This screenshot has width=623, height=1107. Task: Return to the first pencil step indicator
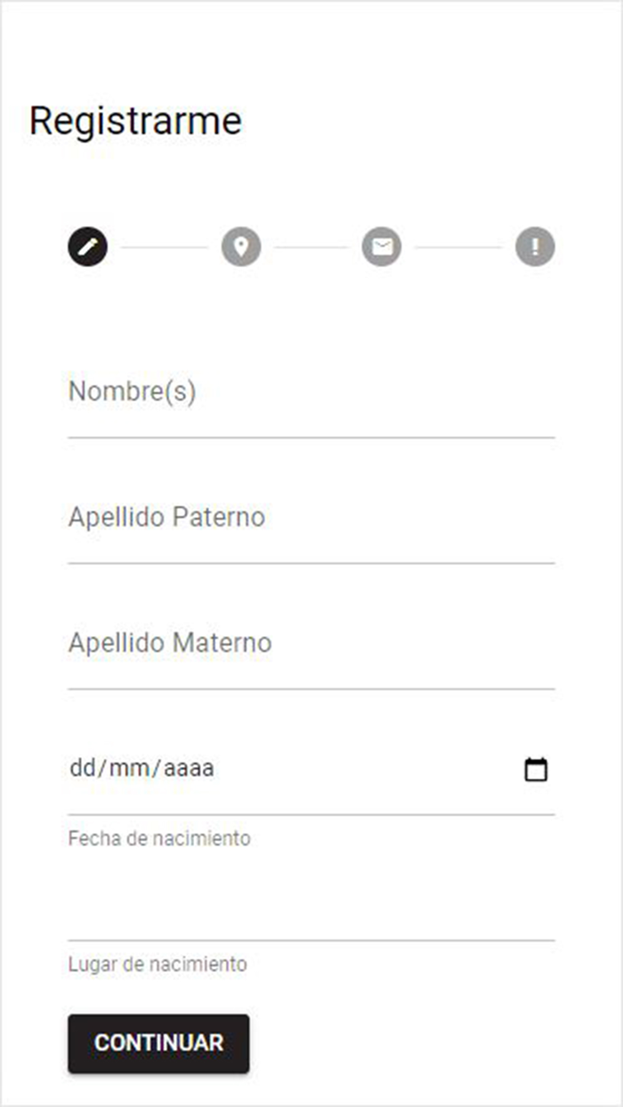click(85, 246)
